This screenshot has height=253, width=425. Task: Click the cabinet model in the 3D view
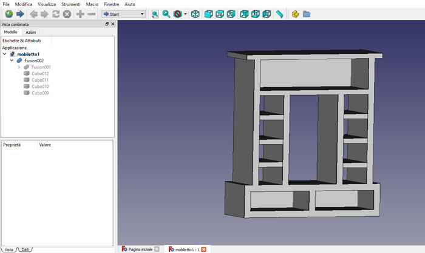pos(304,134)
